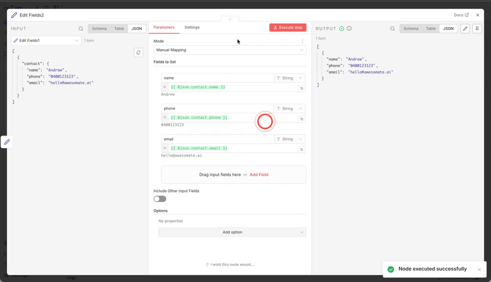The width and height of the screenshot is (491, 282).
Task: Click the pencil icon beside Edit Fields2 title
Action: pyautogui.click(x=14, y=15)
